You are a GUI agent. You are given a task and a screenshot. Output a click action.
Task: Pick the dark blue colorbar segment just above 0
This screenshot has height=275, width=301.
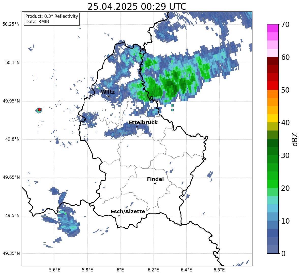tap(273, 249)
